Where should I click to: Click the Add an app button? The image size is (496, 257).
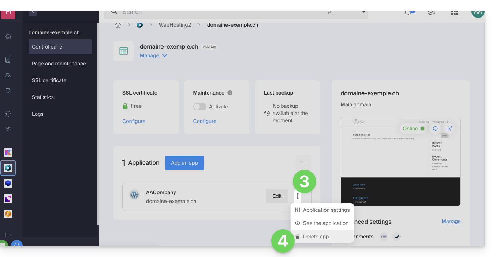[184, 163]
